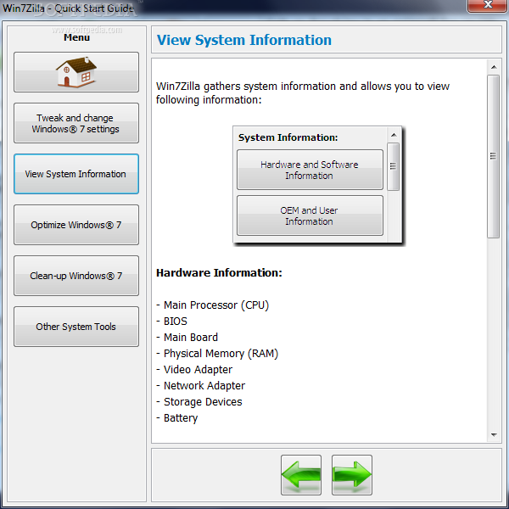Viewport: 509px width, 509px height.
Task: Open the Home page house icon
Action: coord(76,72)
